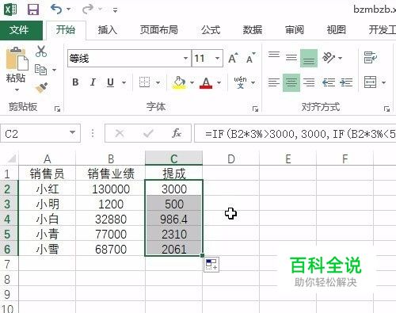Screen dimensions: 396x313
Task: Select column C header
Action: point(173,158)
